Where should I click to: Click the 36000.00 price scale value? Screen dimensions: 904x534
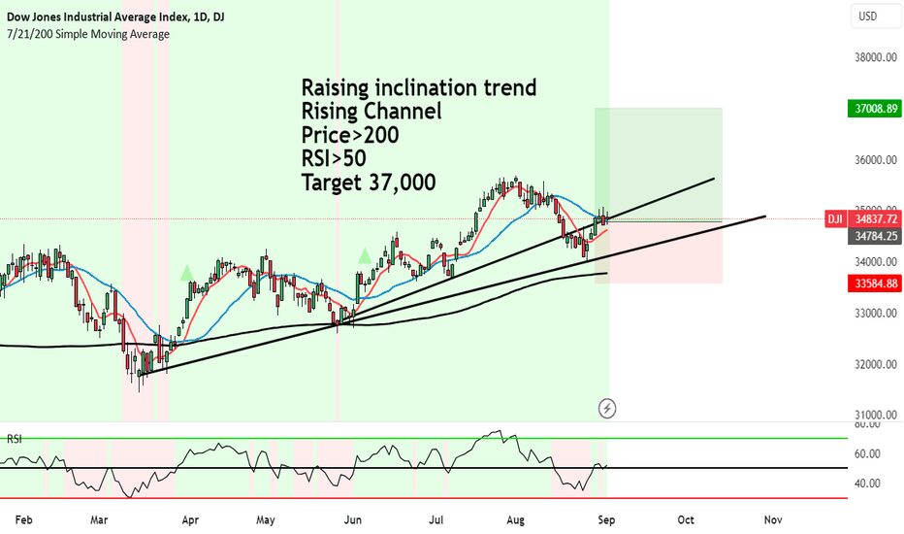coord(876,160)
